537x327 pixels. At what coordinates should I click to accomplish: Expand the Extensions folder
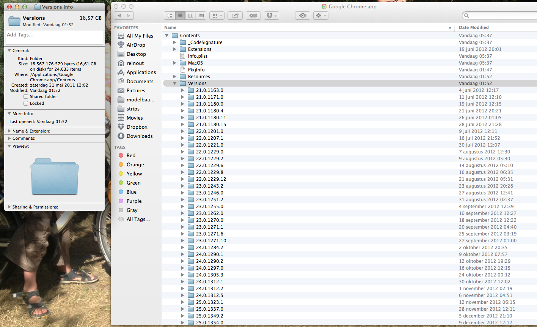[175, 49]
